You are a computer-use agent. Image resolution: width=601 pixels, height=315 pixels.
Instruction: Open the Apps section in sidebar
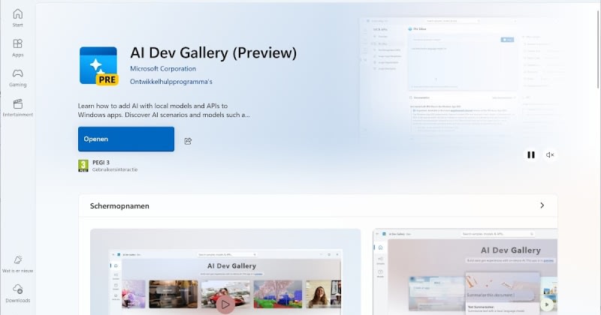(x=17, y=48)
